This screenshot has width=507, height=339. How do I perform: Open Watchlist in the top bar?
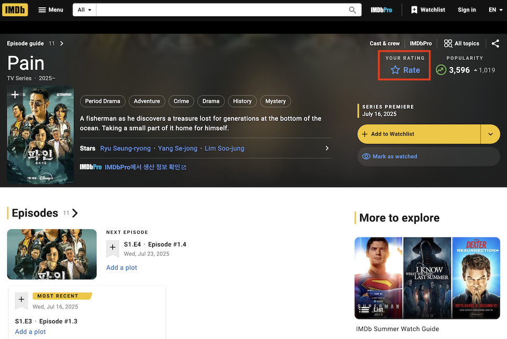point(428,9)
